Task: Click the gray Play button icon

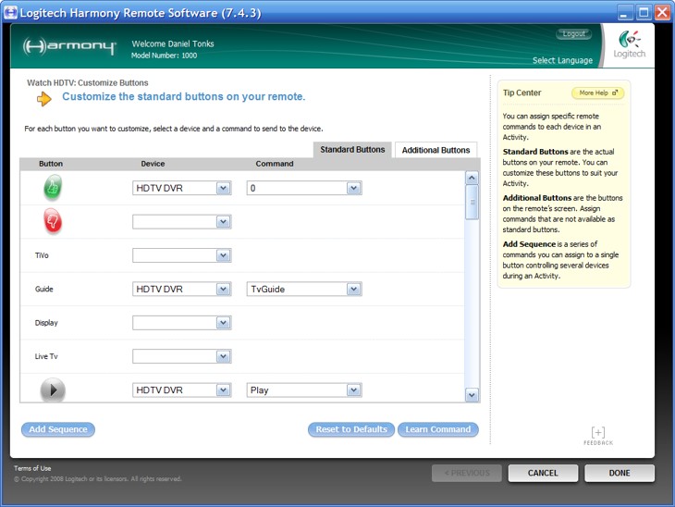Action: click(x=53, y=390)
